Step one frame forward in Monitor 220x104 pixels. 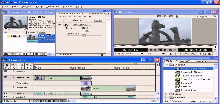(x=156, y=50)
